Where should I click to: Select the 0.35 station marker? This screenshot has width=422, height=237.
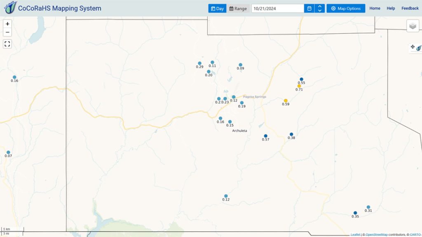coord(355,213)
